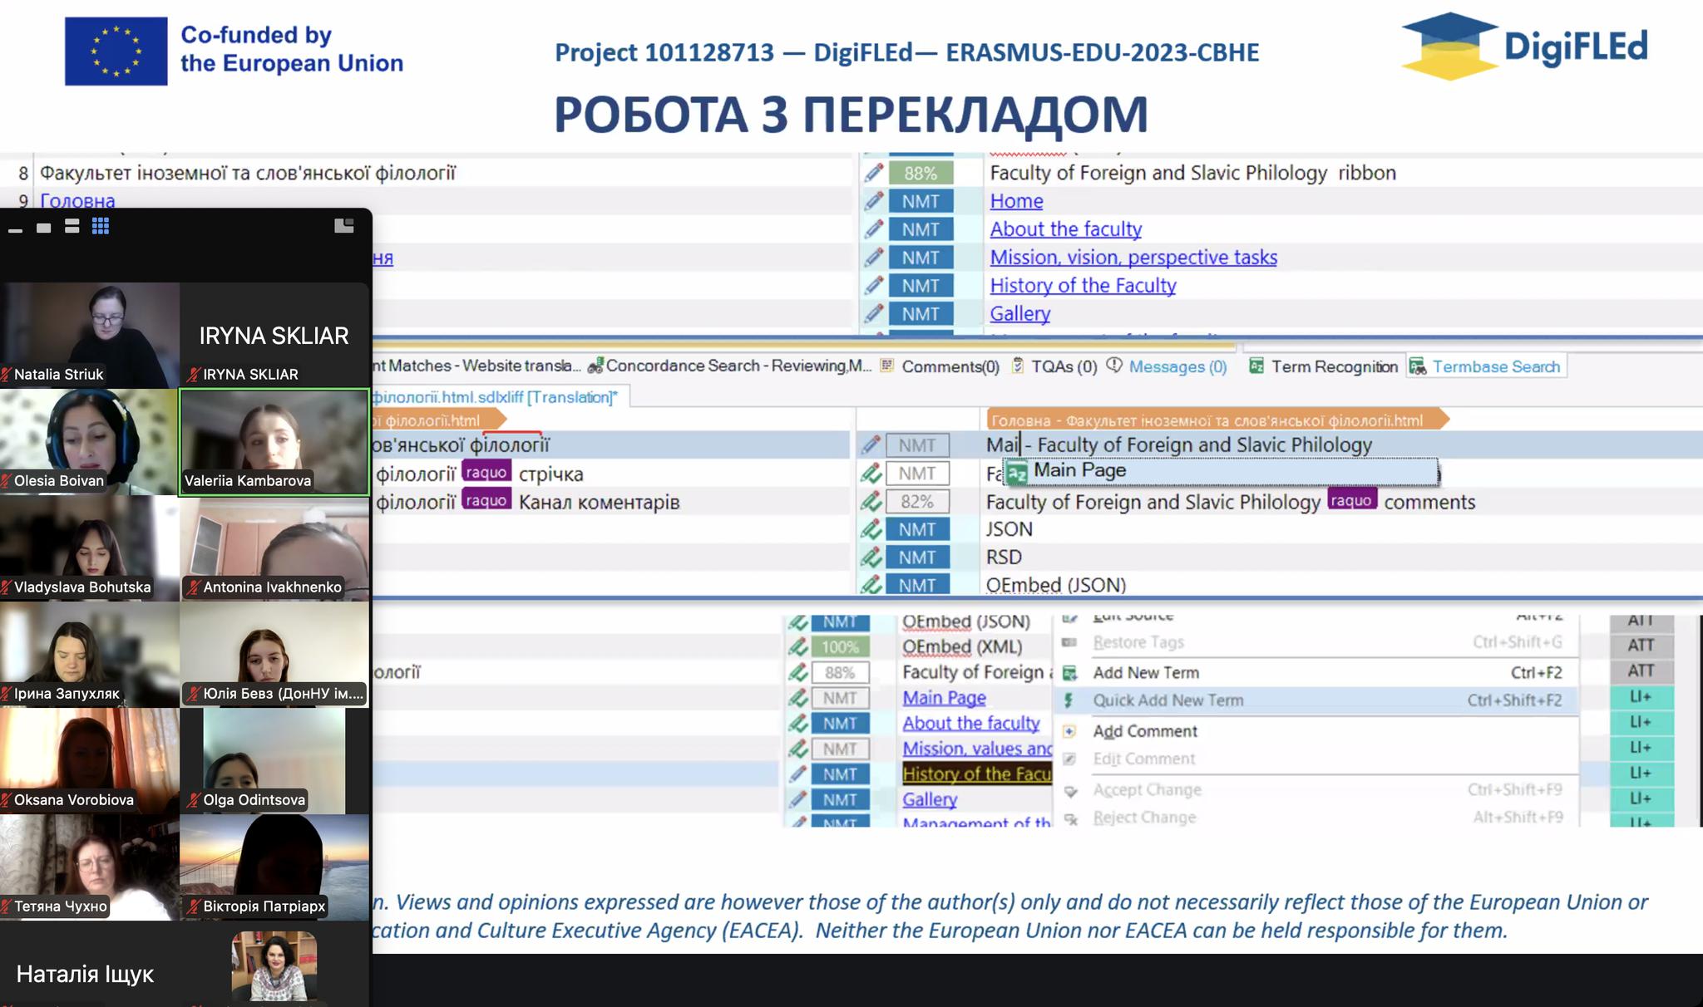Switch Zoom panel to grid view
The image size is (1703, 1007).
(x=101, y=226)
